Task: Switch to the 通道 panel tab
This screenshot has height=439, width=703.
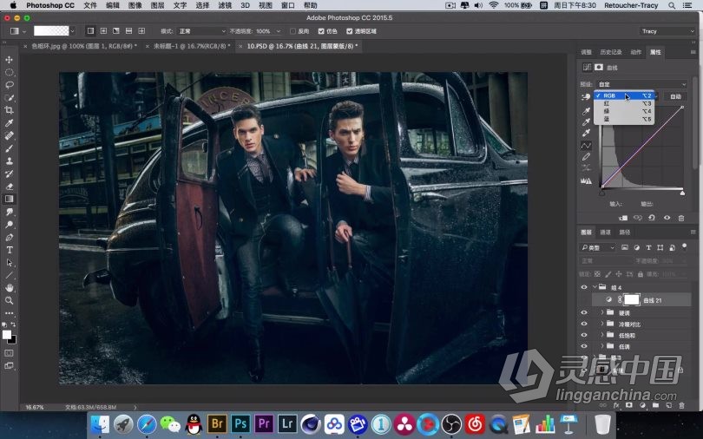Action: click(x=605, y=232)
